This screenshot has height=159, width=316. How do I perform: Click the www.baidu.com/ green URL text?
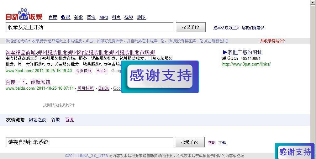click(x=21, y=88)
